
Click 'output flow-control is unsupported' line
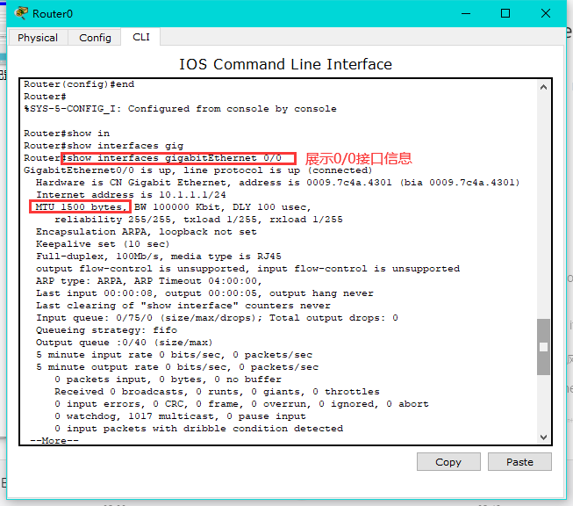[247, 269]
